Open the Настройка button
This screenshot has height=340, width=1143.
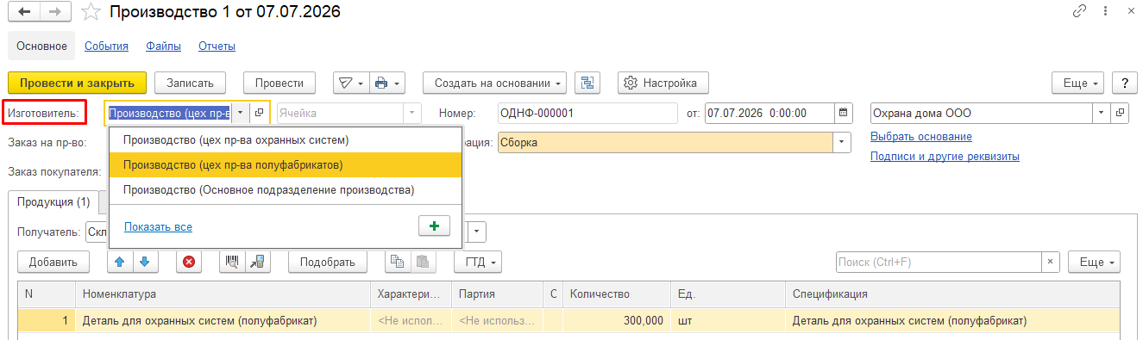click(663, 83)
